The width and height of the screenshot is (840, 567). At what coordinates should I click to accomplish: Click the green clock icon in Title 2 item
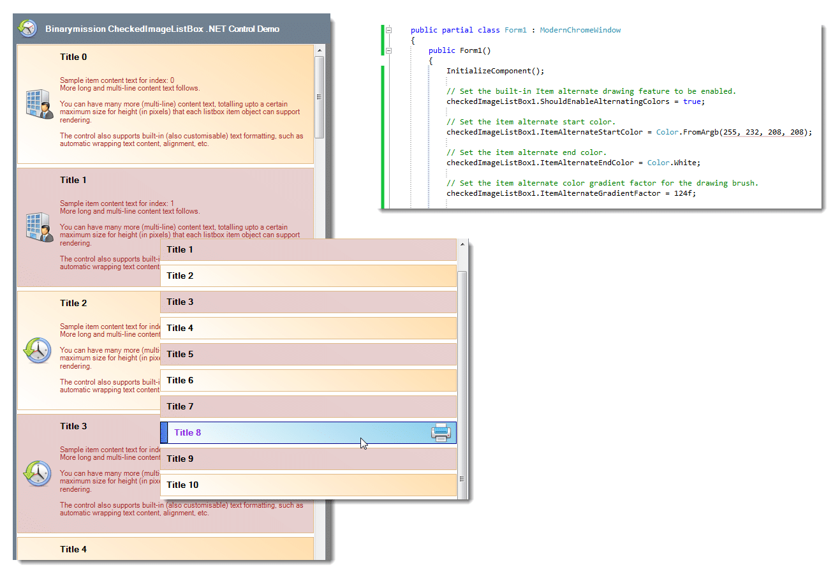tap(38, 350)
